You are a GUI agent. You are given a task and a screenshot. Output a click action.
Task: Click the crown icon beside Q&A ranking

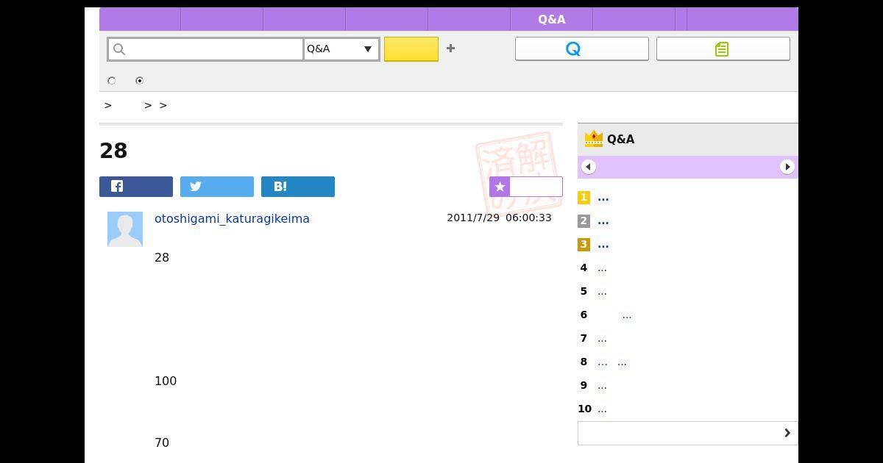tap(593, 138)
